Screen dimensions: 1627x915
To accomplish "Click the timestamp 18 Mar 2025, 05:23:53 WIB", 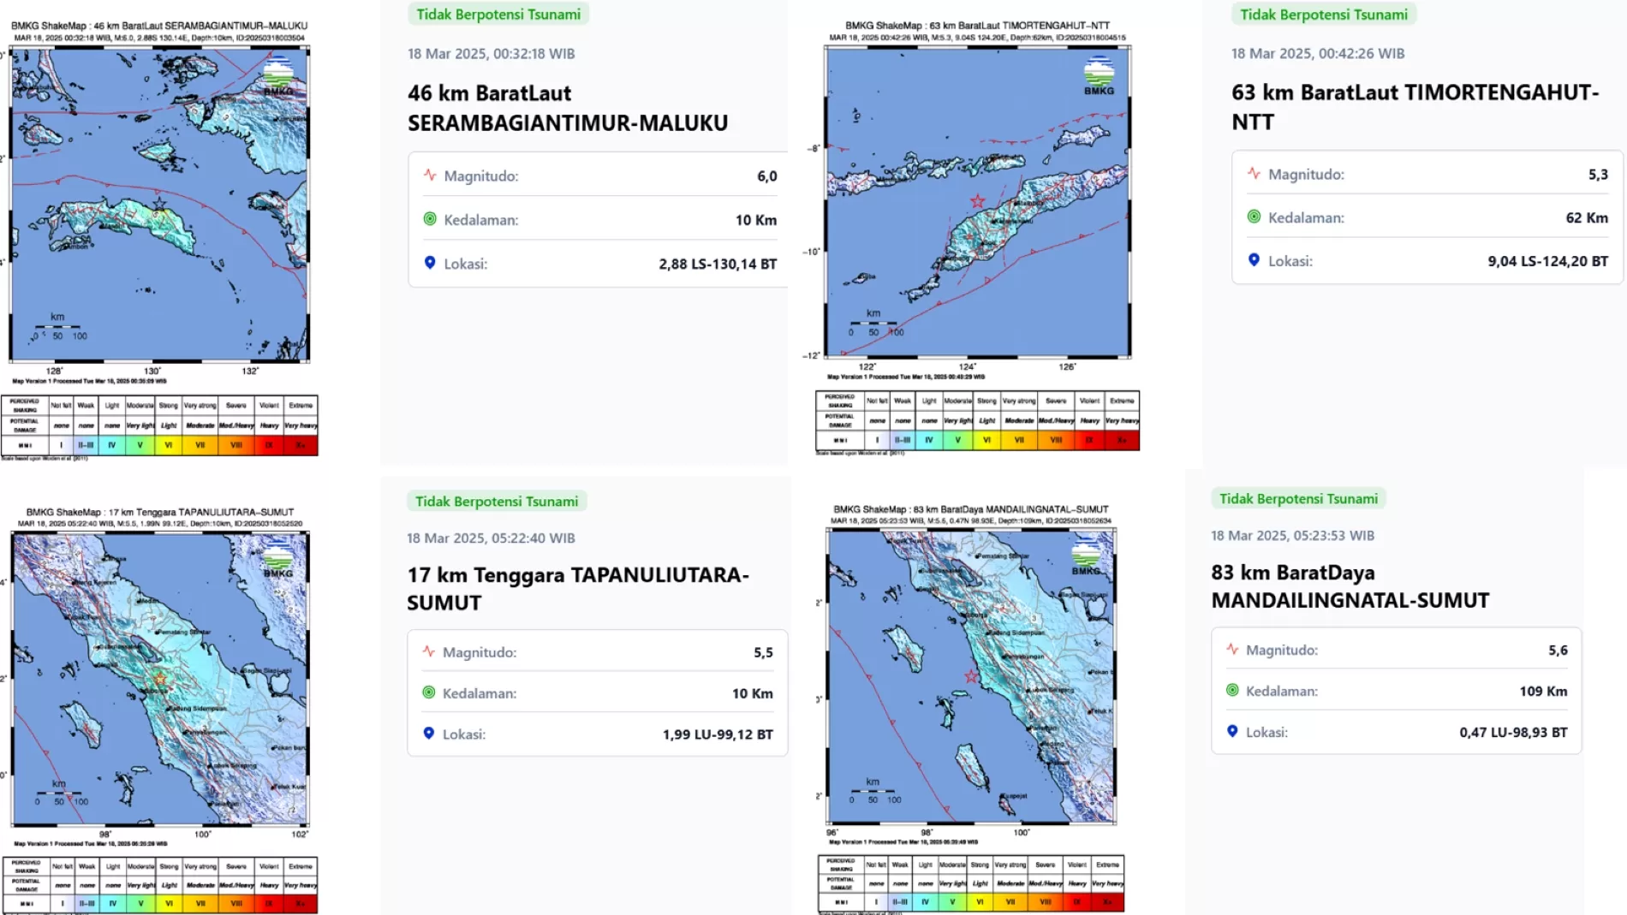I will tap(1293, 535).
